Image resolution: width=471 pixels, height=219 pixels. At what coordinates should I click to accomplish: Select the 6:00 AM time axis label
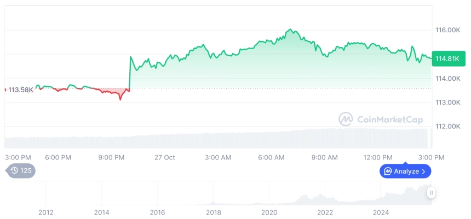(271, 157)
